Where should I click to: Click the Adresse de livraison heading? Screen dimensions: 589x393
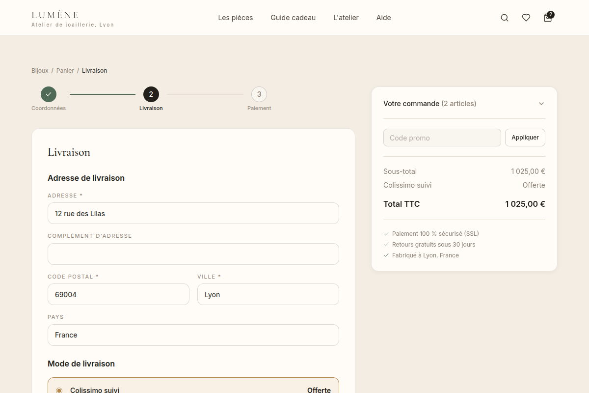click(x=86, y=178)
